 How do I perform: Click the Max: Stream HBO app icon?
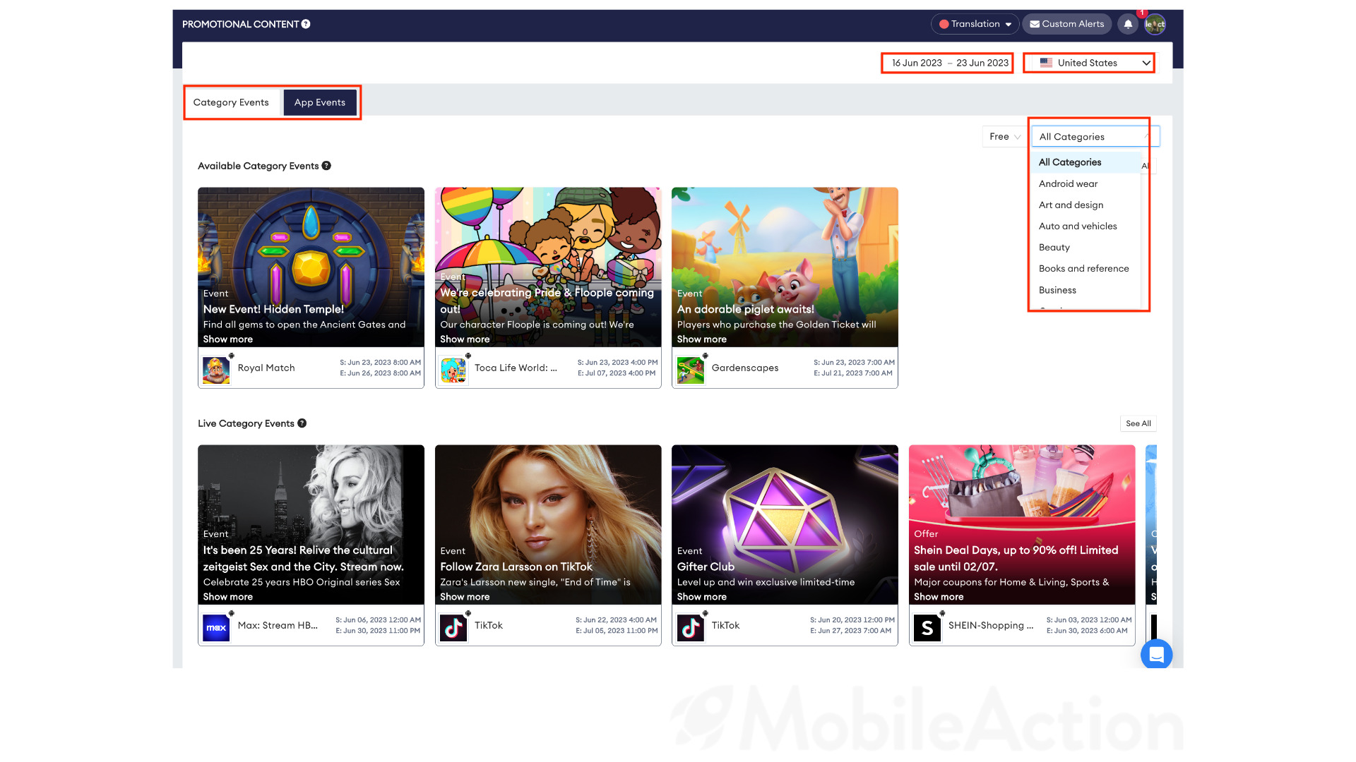tap(216, 627)
